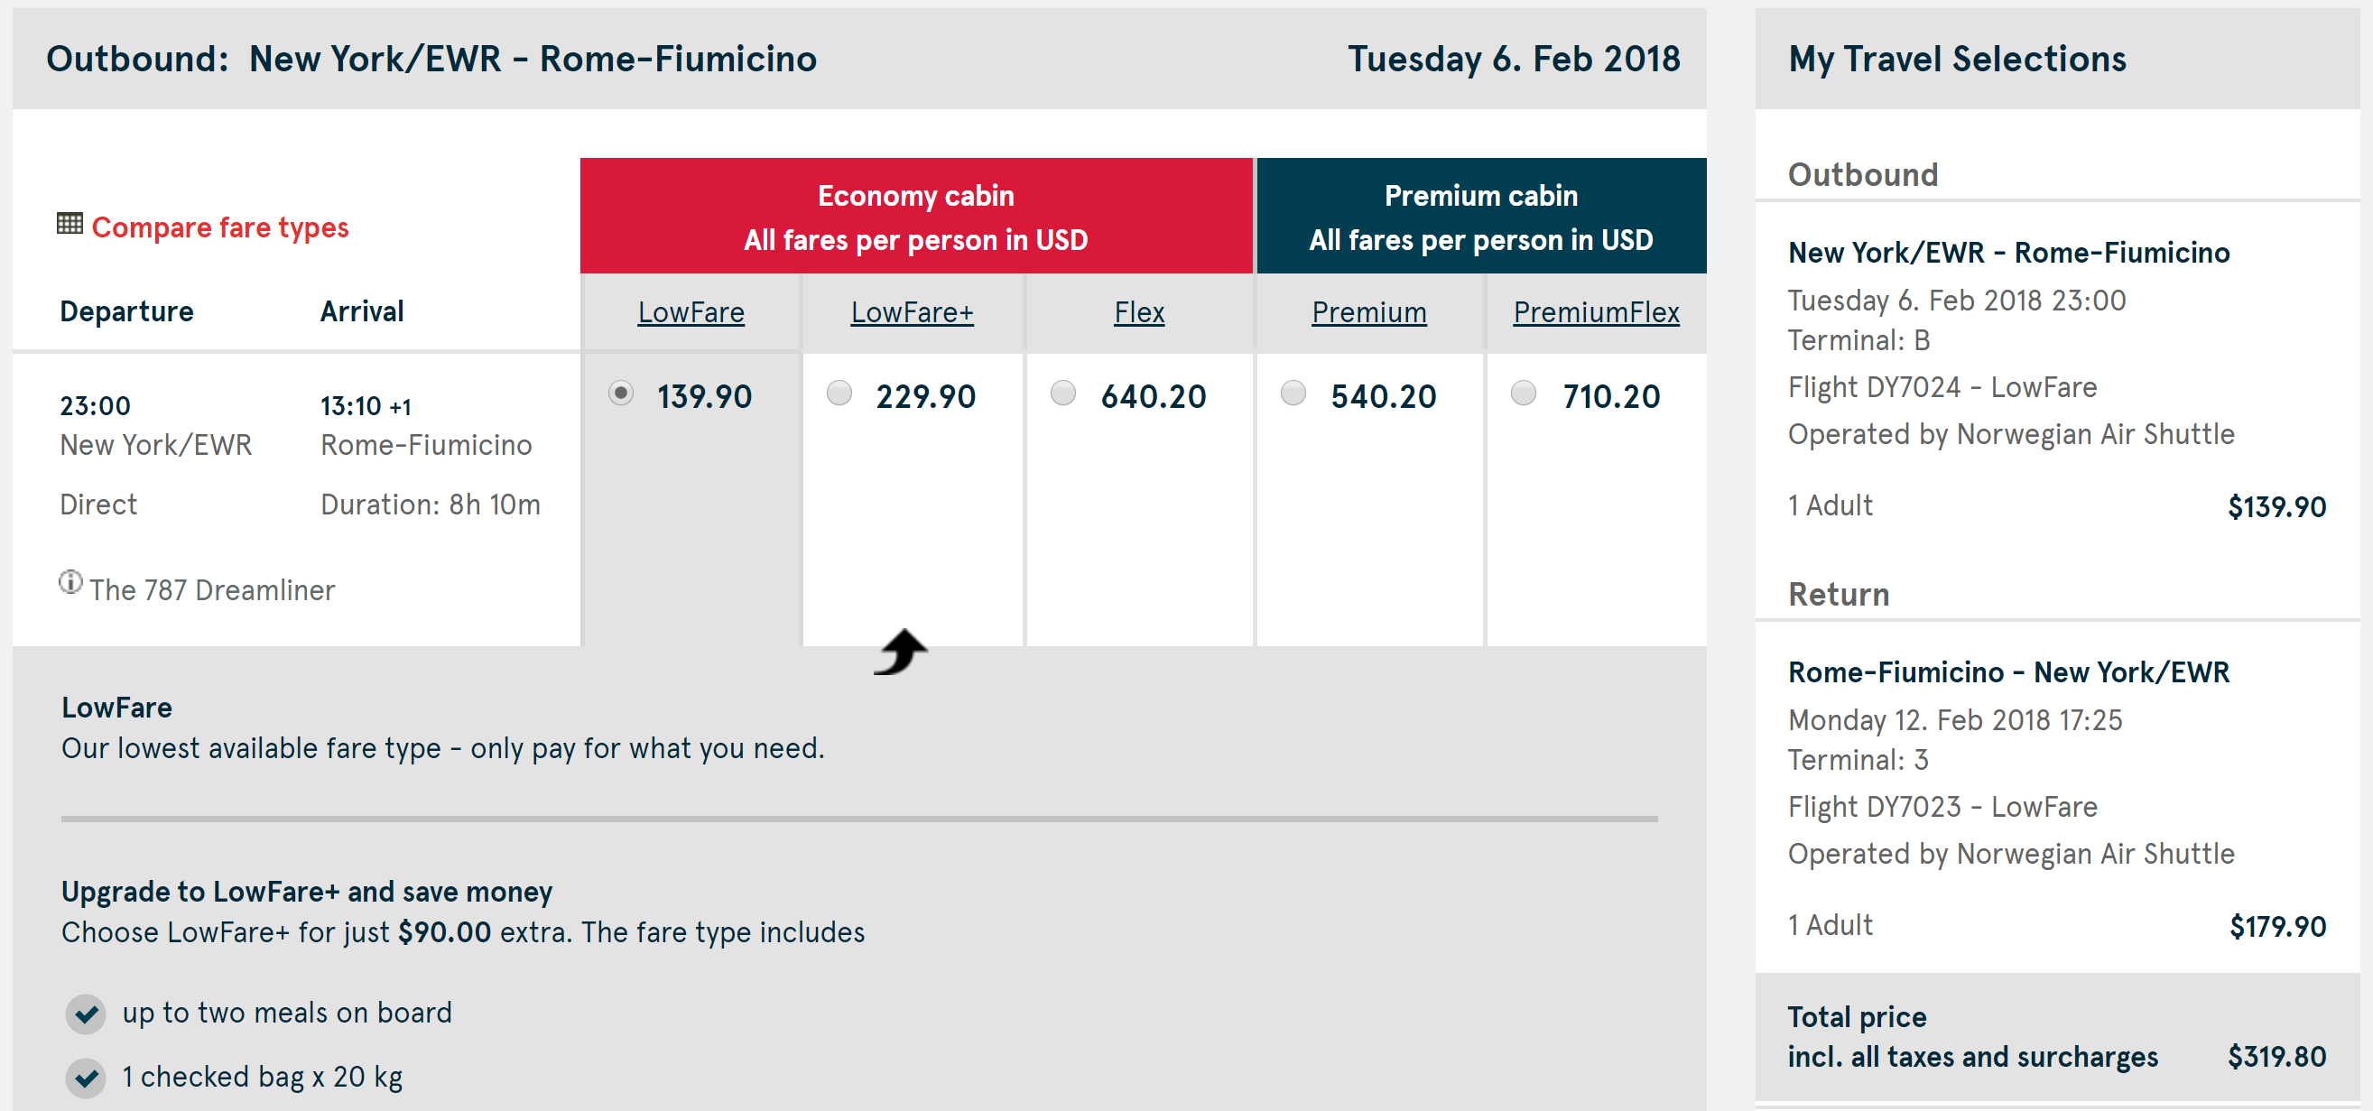This screenshot has height=1111, width=2373.
Task: Click the 229.90 LowFare+ price
Action: pos(925,397)
